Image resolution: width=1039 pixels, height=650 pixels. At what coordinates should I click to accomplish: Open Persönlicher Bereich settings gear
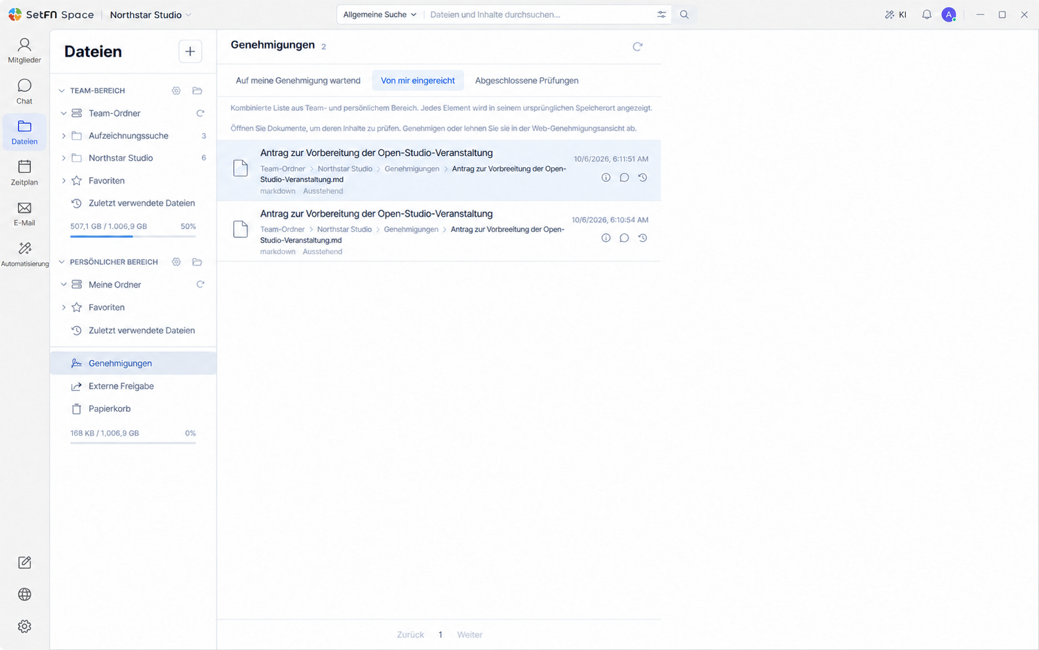tap(176, 262)
